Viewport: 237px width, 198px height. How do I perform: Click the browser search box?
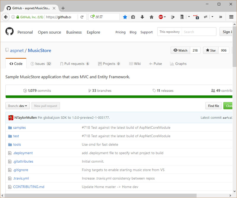tap(104, 17)
